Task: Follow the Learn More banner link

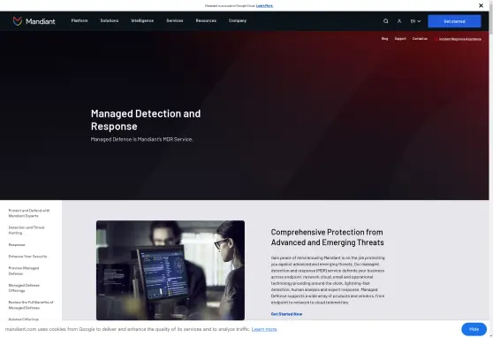Action: tap(264, 5)
